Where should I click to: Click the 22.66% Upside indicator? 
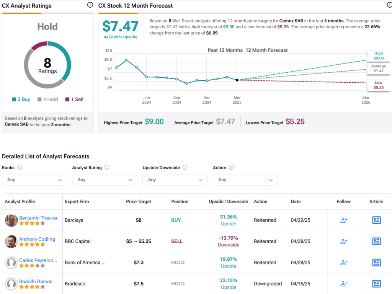[121, 37]
